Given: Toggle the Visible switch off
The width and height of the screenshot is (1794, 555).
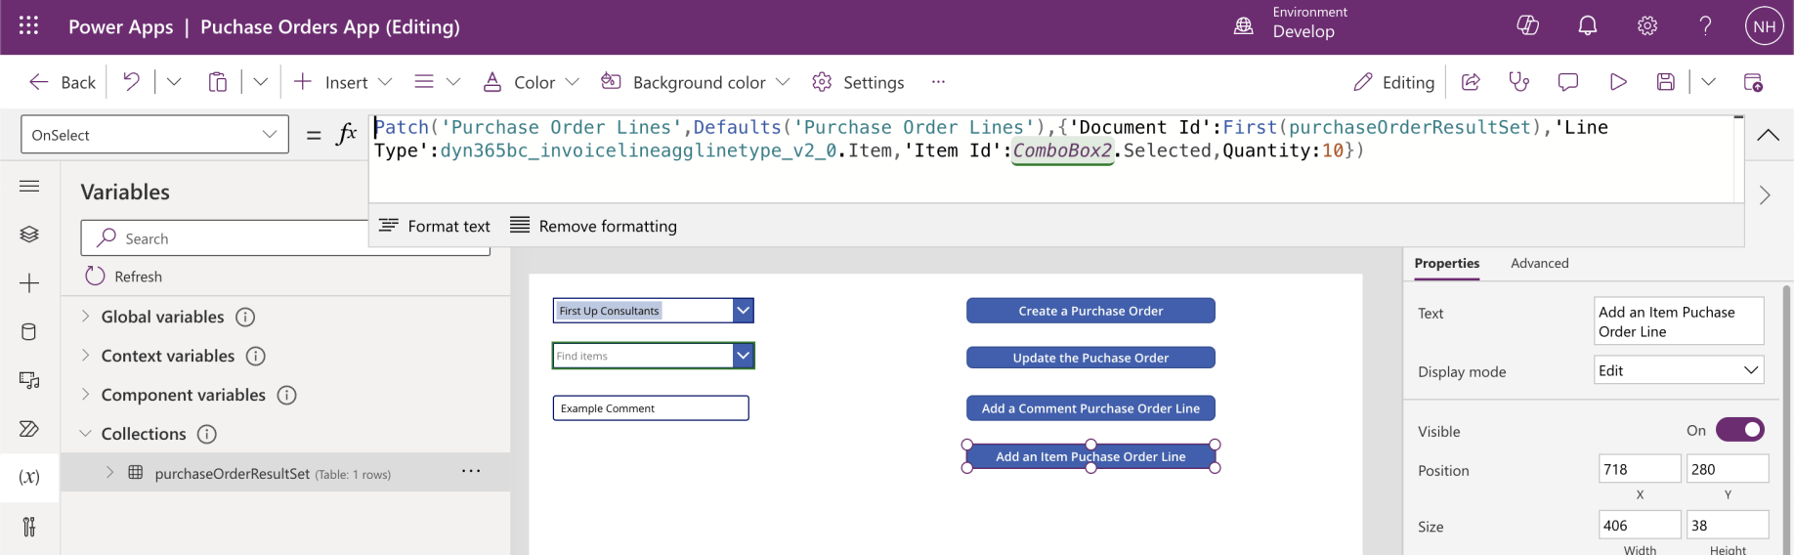Looking at the screenshot, I should click(x=1740, y=430).
